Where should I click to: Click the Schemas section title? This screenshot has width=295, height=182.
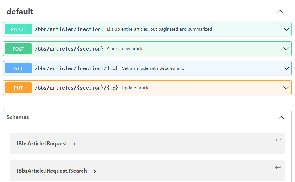(18, 117)
